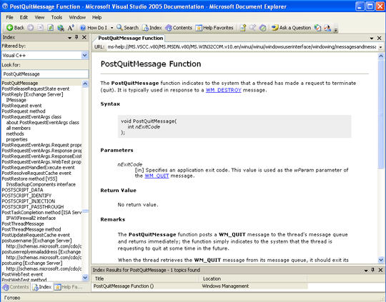Select 'all members' index sub-entry

pos(18,128)
